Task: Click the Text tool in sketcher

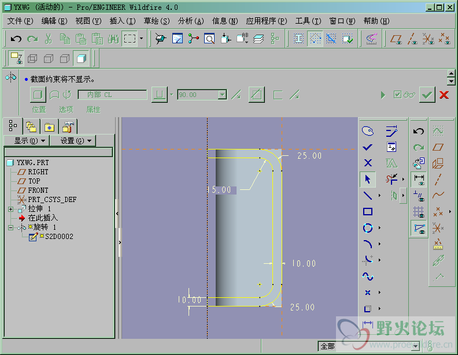Action: [391, 163]
